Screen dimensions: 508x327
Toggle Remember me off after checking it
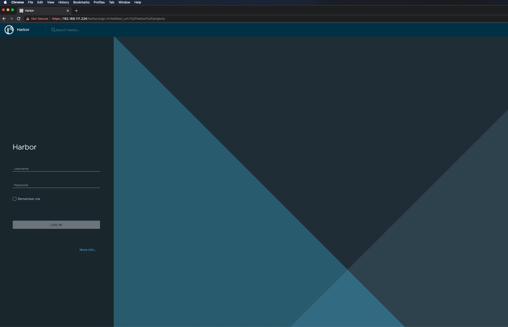point(14,198)
